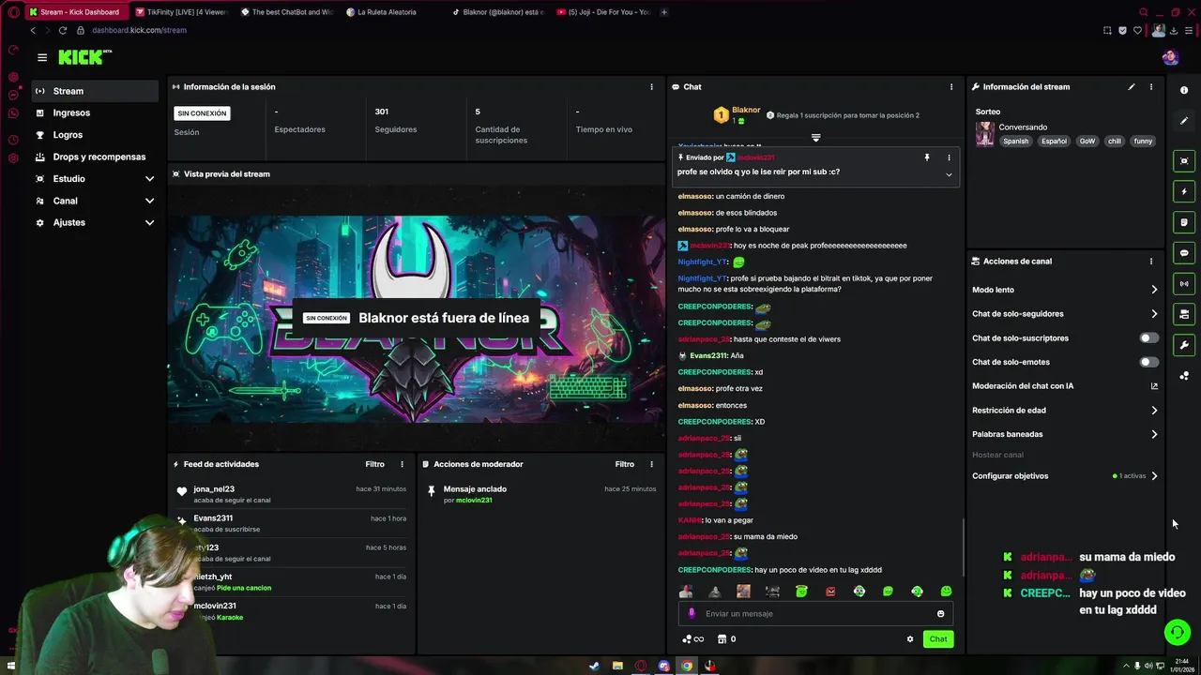Open Moderación del chat con IA link
The height and width of the screenshot is (675, 1201).
(x=1065, y=386)
